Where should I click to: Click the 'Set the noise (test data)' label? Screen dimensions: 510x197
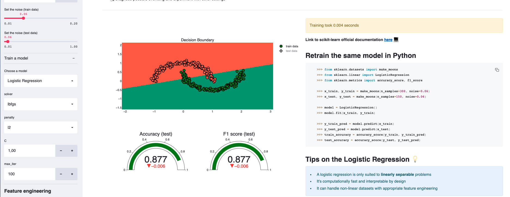[21, 33]
